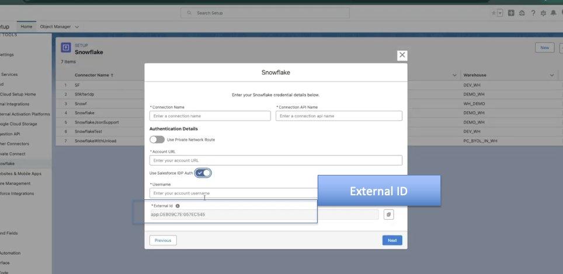This screenshot has width=563, height=274.
Task: Open External Integrations in sidebar
Action: click(15, 104)
